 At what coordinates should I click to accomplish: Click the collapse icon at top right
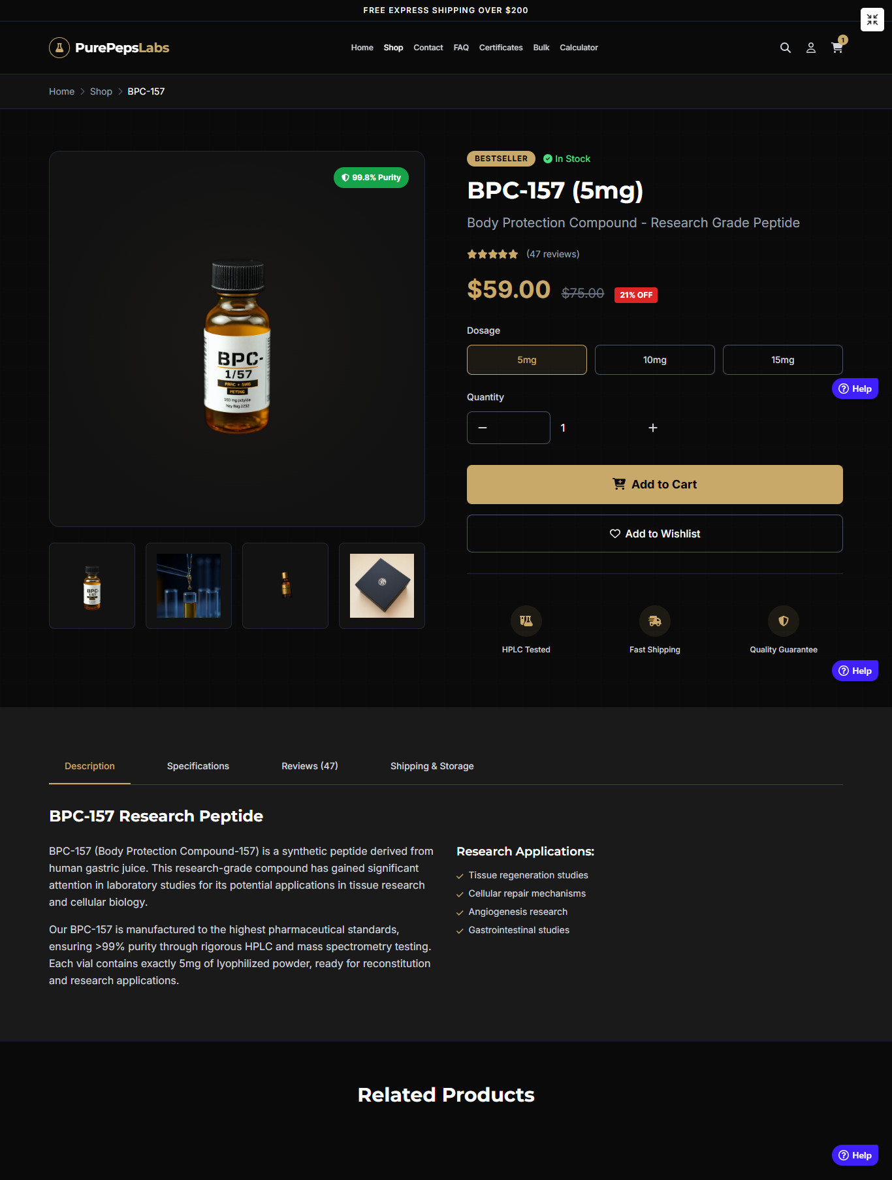(x=872, y=20)
